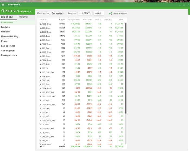
Task: Select the NL 15$, 9max row
Action: coord(81,100)
